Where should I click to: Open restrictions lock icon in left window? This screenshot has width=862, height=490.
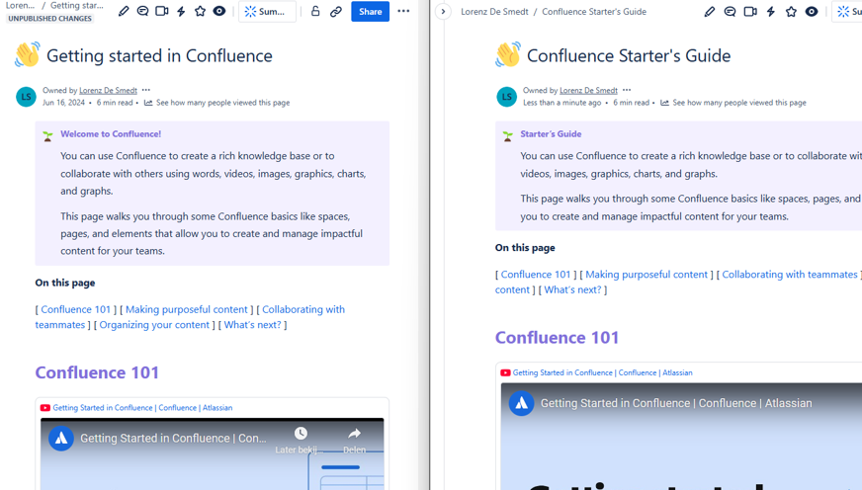pos(315,11)
